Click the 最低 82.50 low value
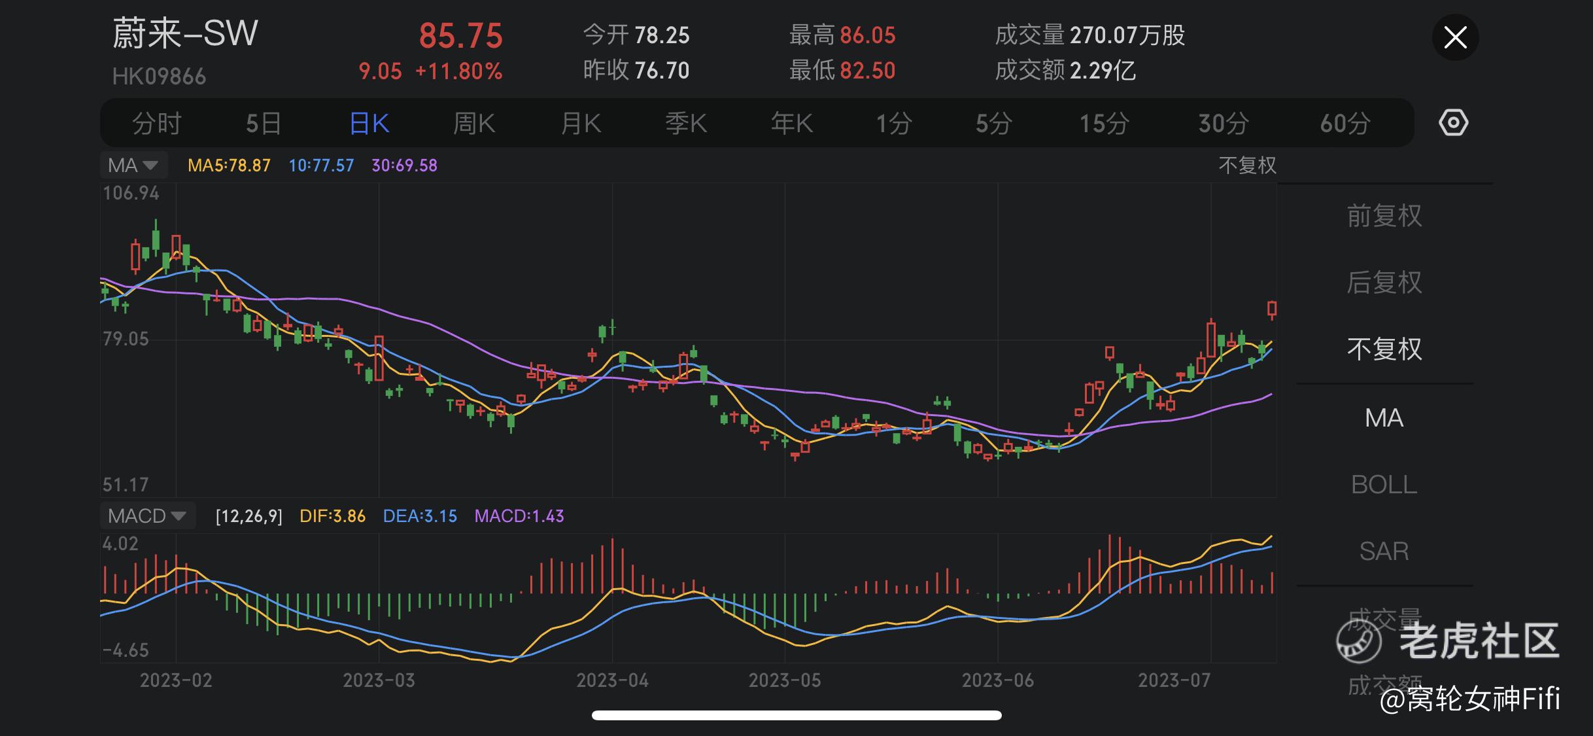 pos(842,70)
